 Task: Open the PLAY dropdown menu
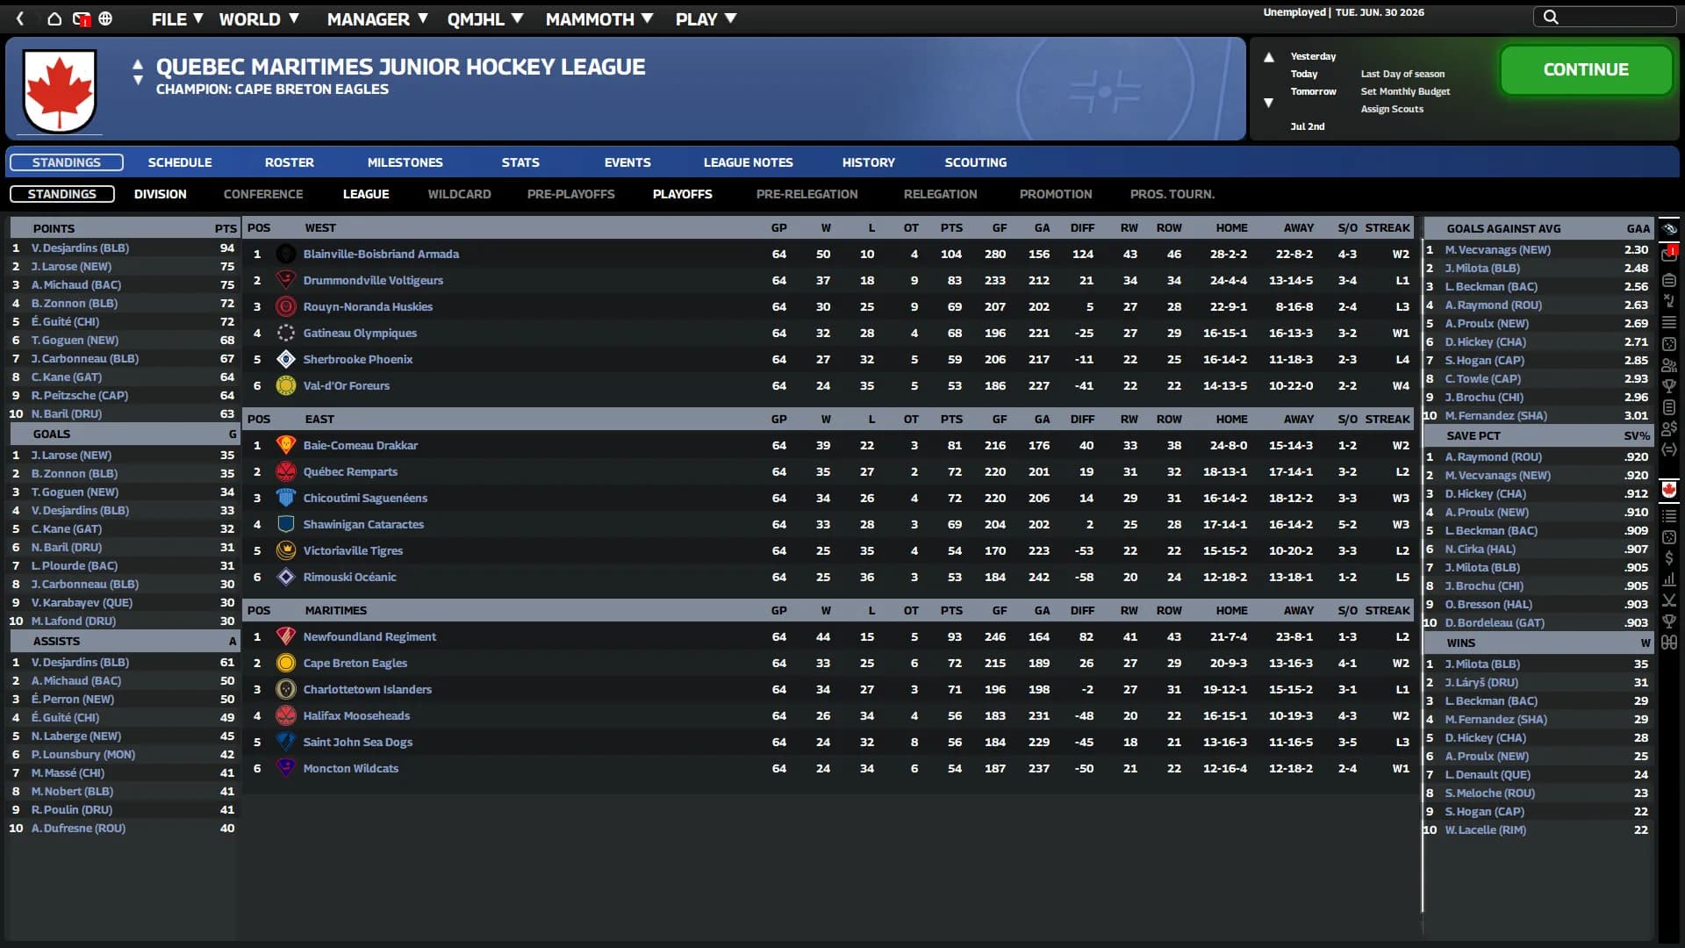tap(706, 19)
